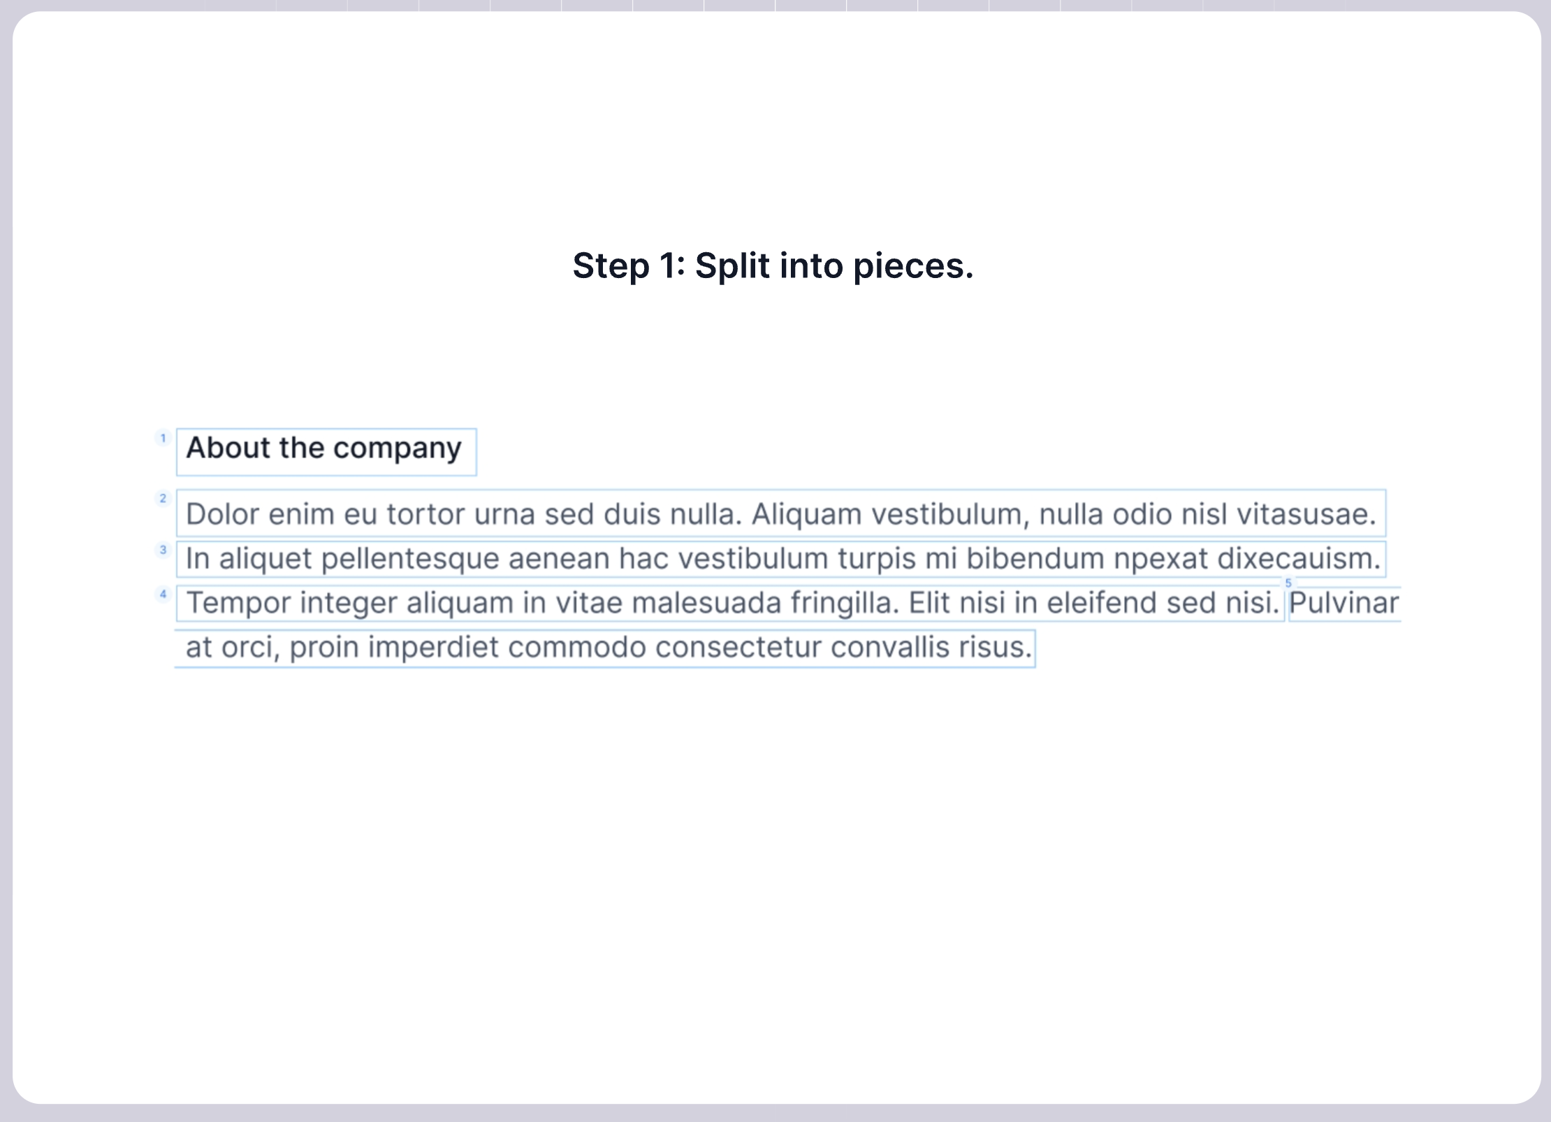Click the small number 5 badge above "Pulvinar"

(x=1288, y=583)
